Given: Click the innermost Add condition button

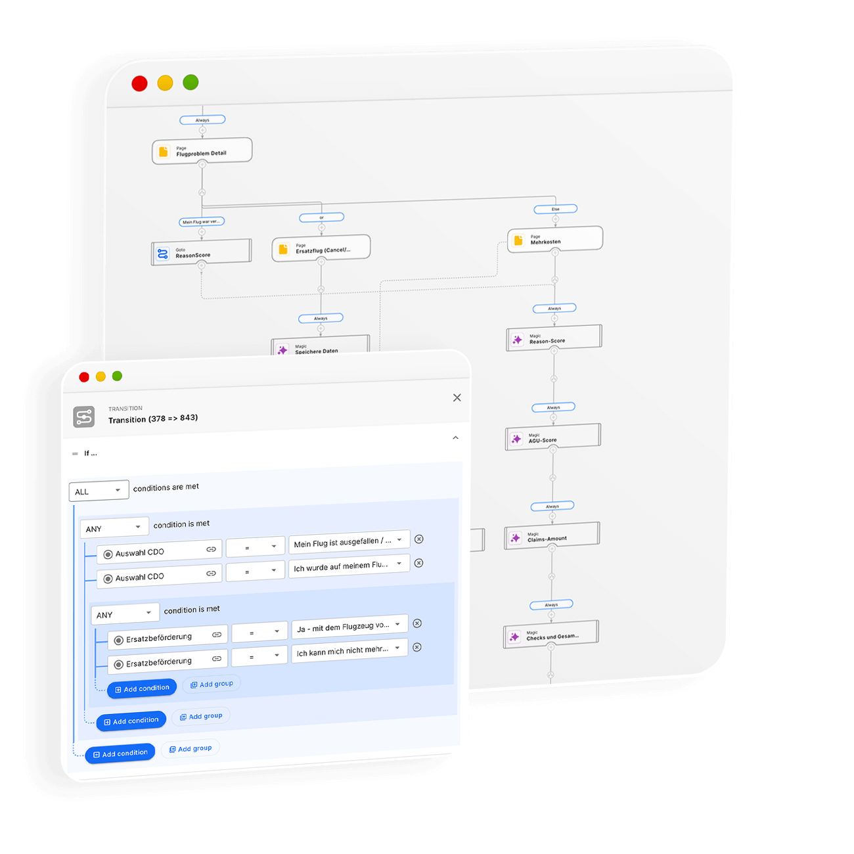Looking at the screenshot, I should click(x=142, y=688).
